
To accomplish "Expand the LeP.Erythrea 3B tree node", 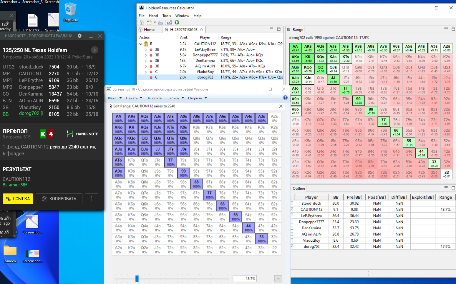I will pos(145,50).
